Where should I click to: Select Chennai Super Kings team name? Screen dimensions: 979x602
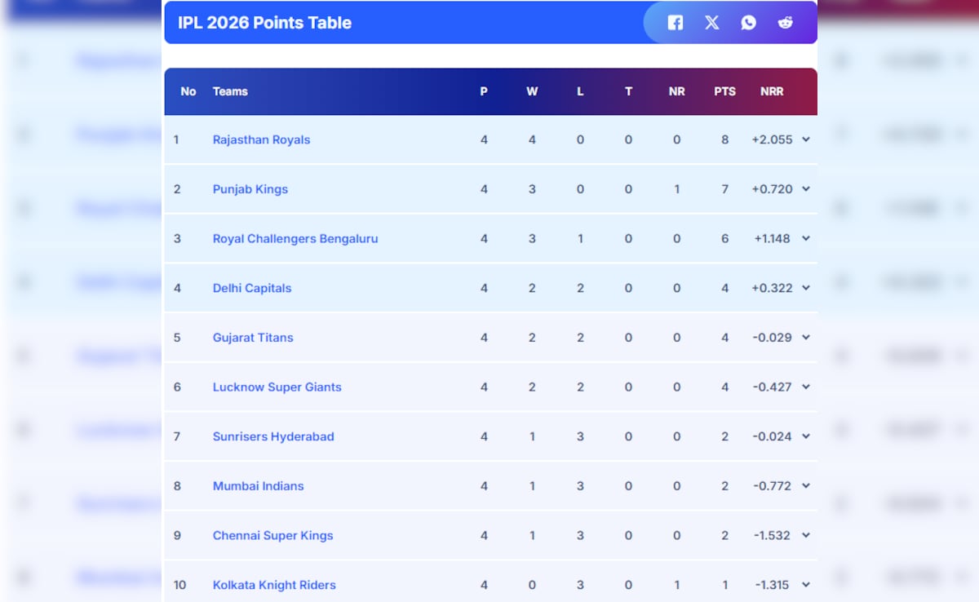(272, 536)
